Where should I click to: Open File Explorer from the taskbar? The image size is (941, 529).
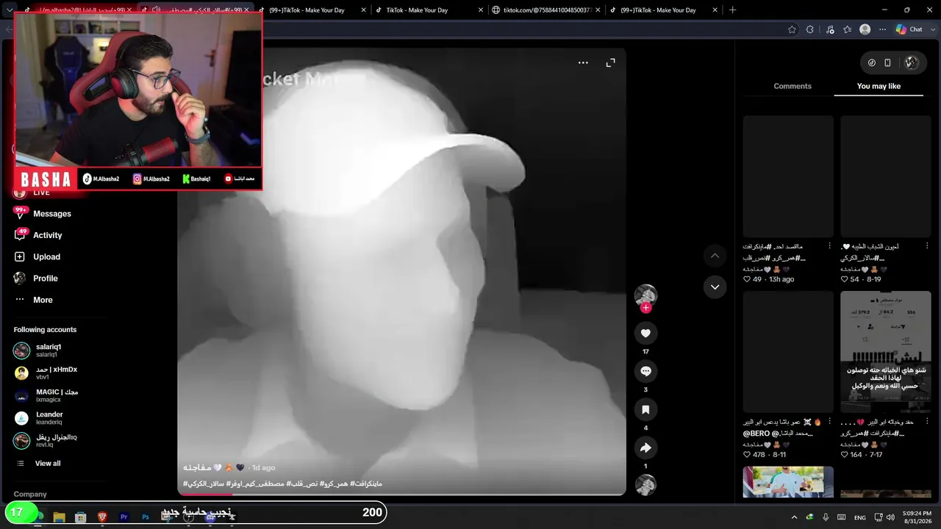point(59,517)
